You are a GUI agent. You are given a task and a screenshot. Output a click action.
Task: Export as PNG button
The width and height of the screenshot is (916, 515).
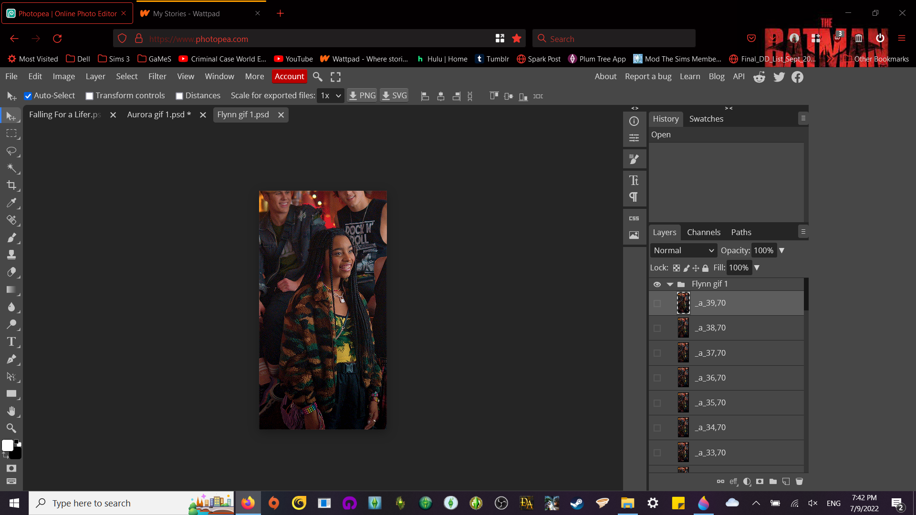point(362,96)
